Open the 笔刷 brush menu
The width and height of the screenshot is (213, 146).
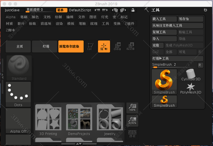24,17
